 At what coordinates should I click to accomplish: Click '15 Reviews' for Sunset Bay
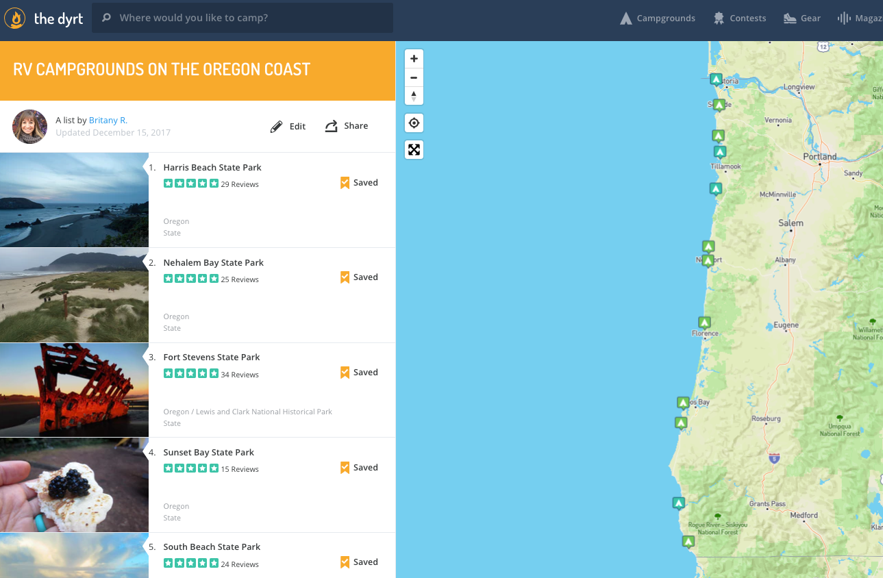240,469
